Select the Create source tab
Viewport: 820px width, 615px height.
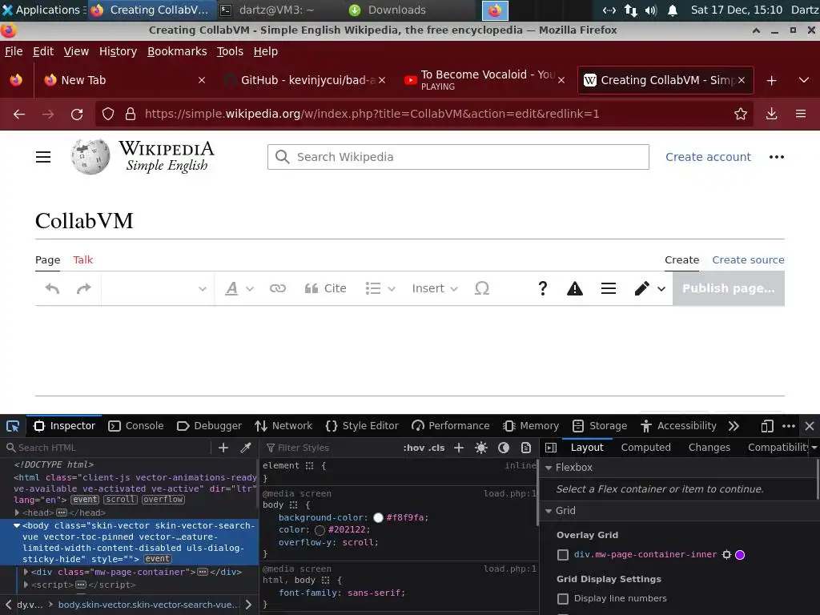coord(748,260)
